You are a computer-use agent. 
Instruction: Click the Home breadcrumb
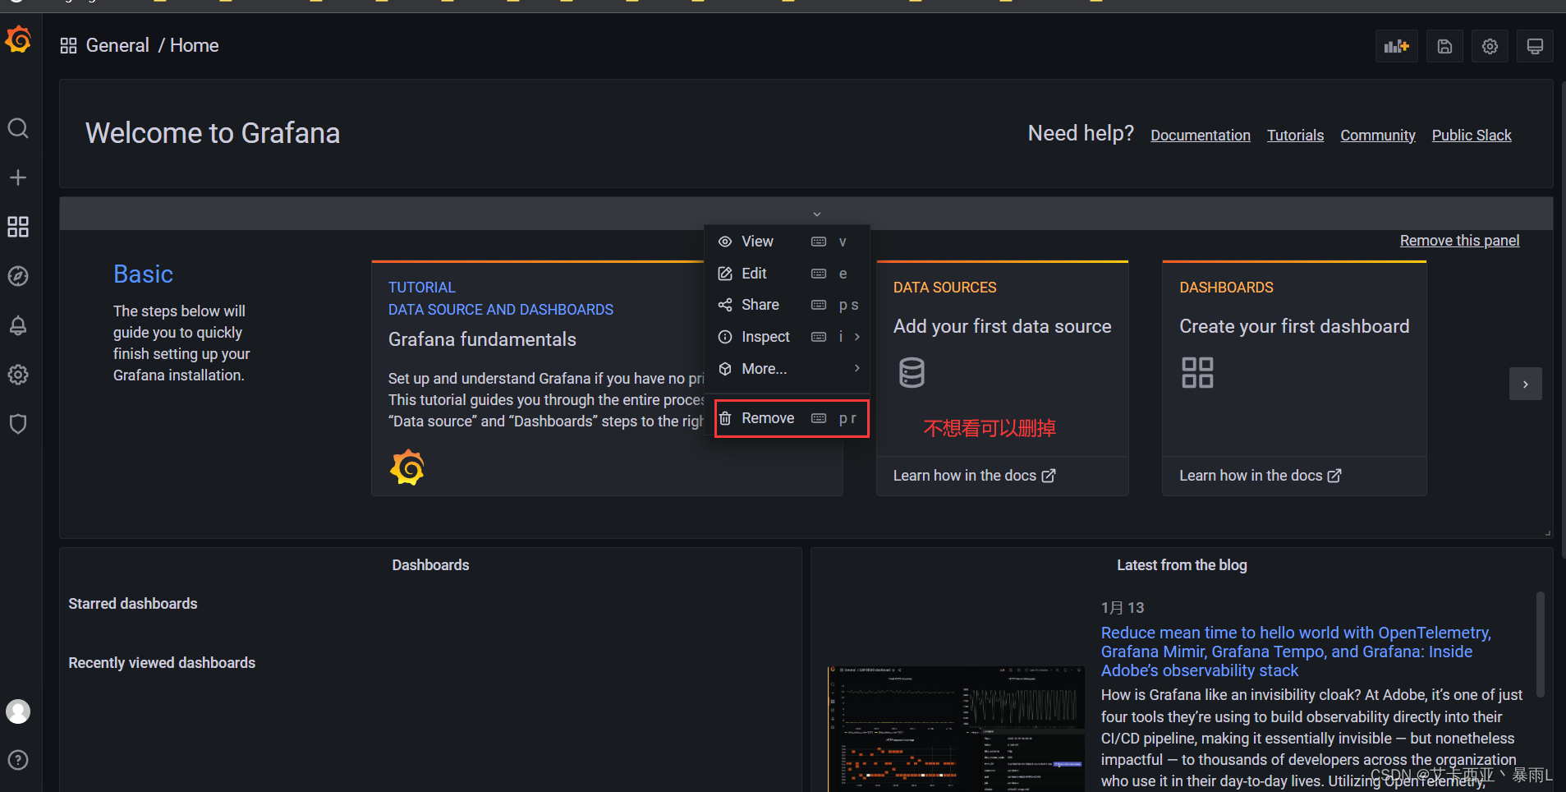pos(195,46)
